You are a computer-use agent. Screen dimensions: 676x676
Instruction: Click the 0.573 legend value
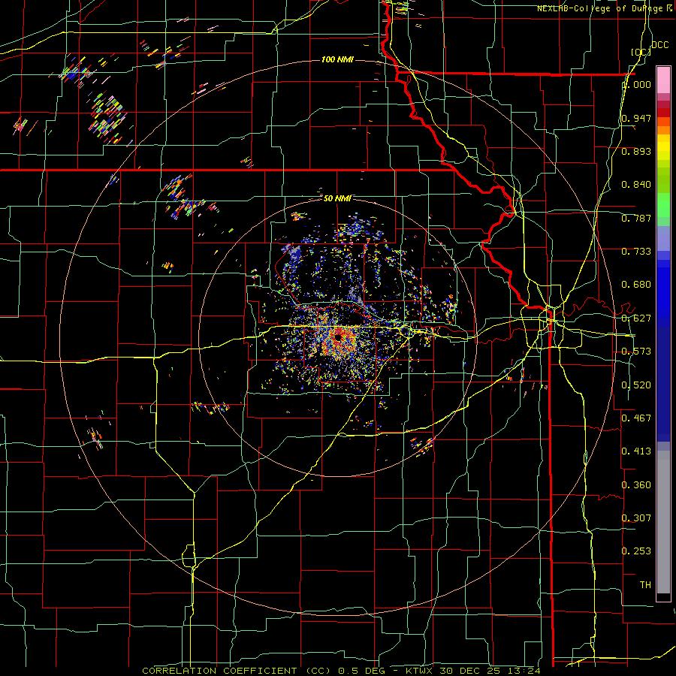click(x=636, y=352)
